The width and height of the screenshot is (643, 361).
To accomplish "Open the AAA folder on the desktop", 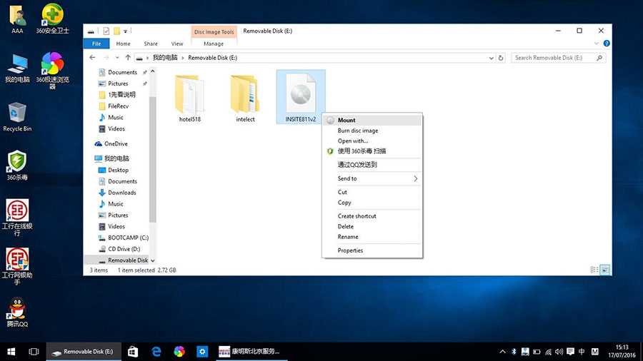I will pos(17,19).
